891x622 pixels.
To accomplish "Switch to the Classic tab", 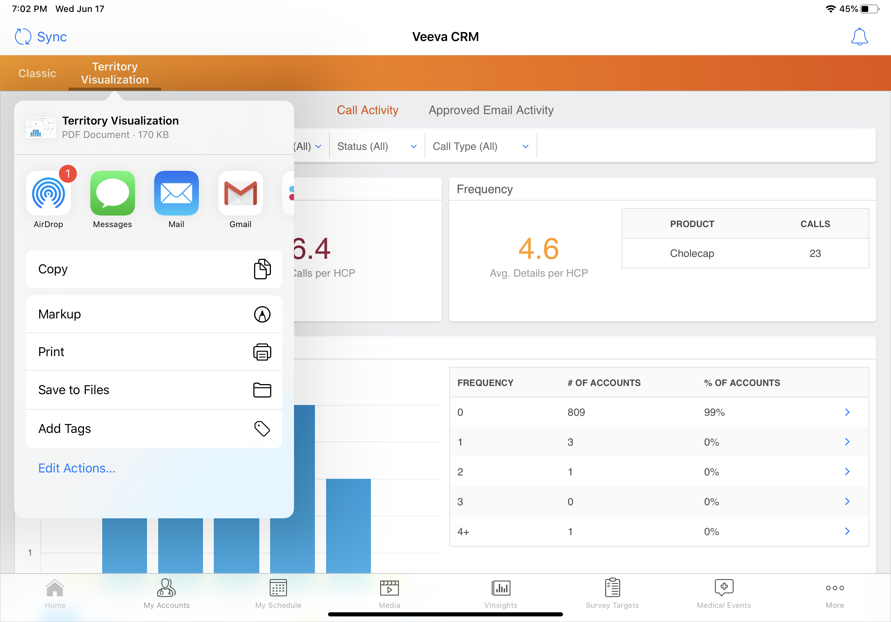I will (x=37, y=73).
